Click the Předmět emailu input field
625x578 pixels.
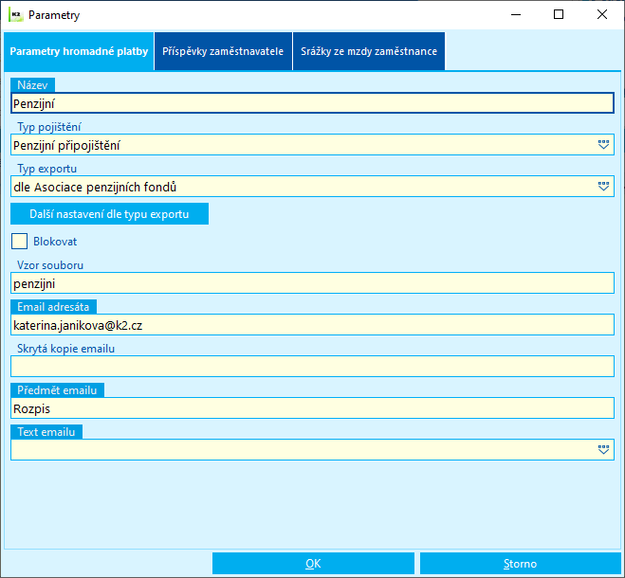click(313, 408)
